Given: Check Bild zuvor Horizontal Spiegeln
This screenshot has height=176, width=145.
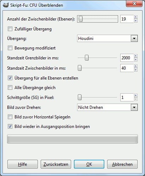Looking at the screenshot, I should point(10,117).
